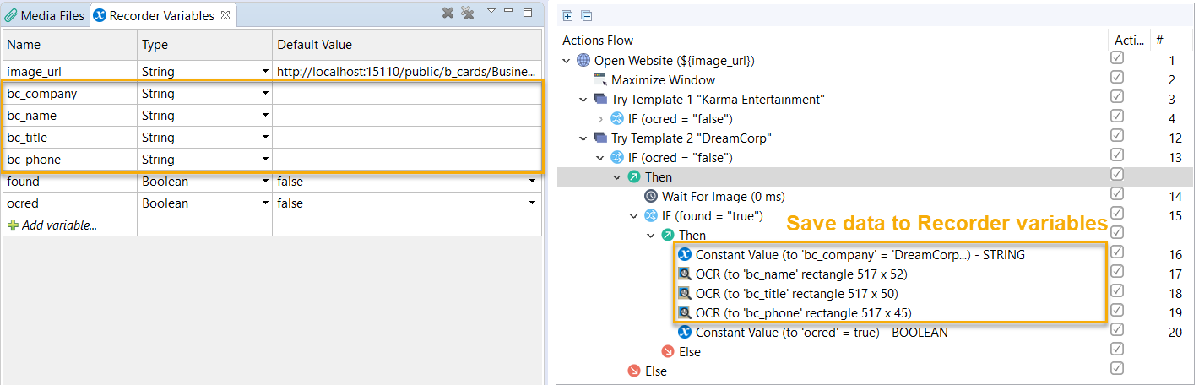Collapse Try Template 1 Karma Entertainment node
Viewport: 1199px width, 385px height.
click(x=583, y=100)
